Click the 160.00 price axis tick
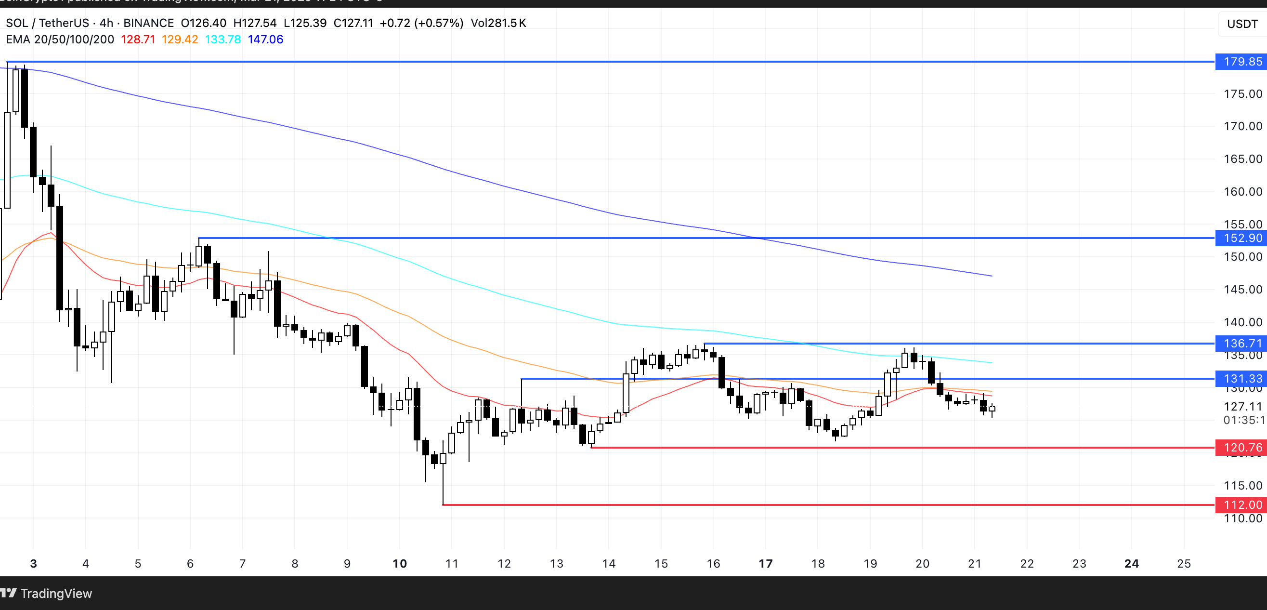Viewport: 1267px width, 610px height. tap(1243, 192)
